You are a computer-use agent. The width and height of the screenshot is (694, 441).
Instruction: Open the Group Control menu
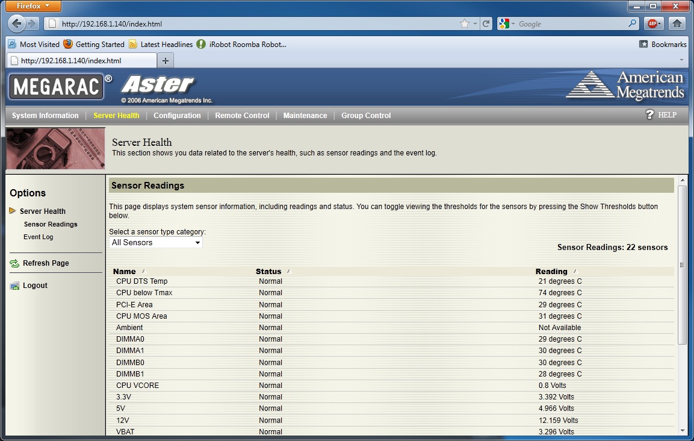(366, 115)
